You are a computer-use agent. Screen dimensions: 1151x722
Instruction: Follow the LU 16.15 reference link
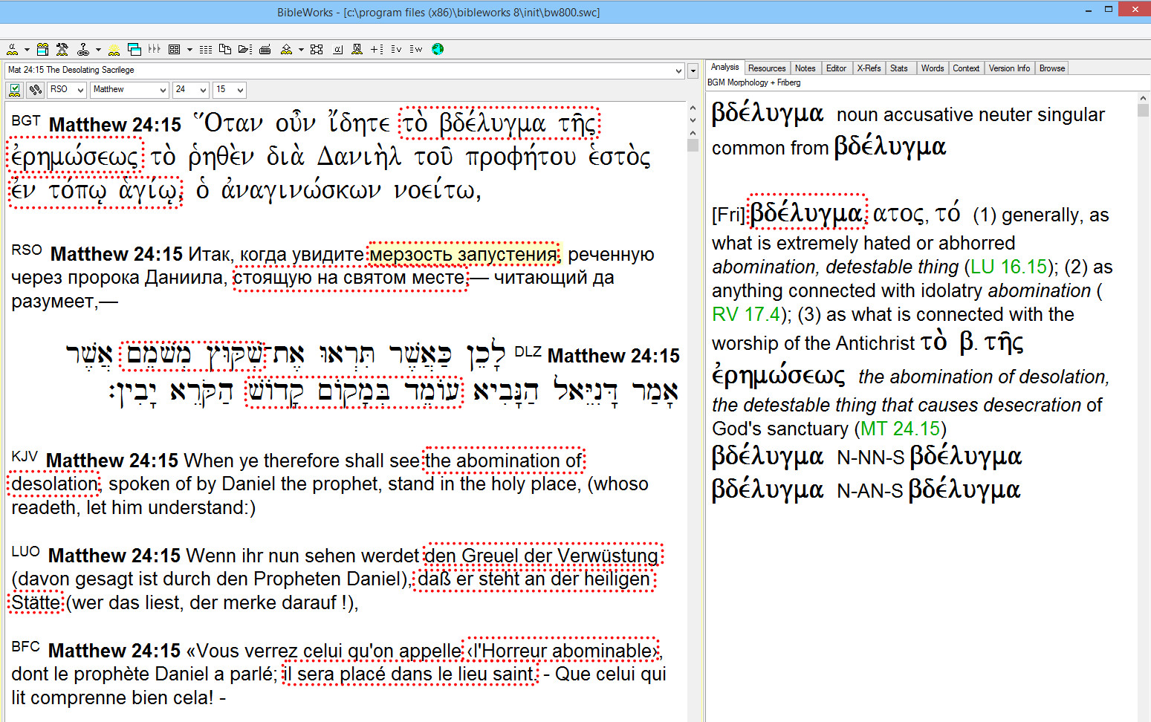(1008, 267)
